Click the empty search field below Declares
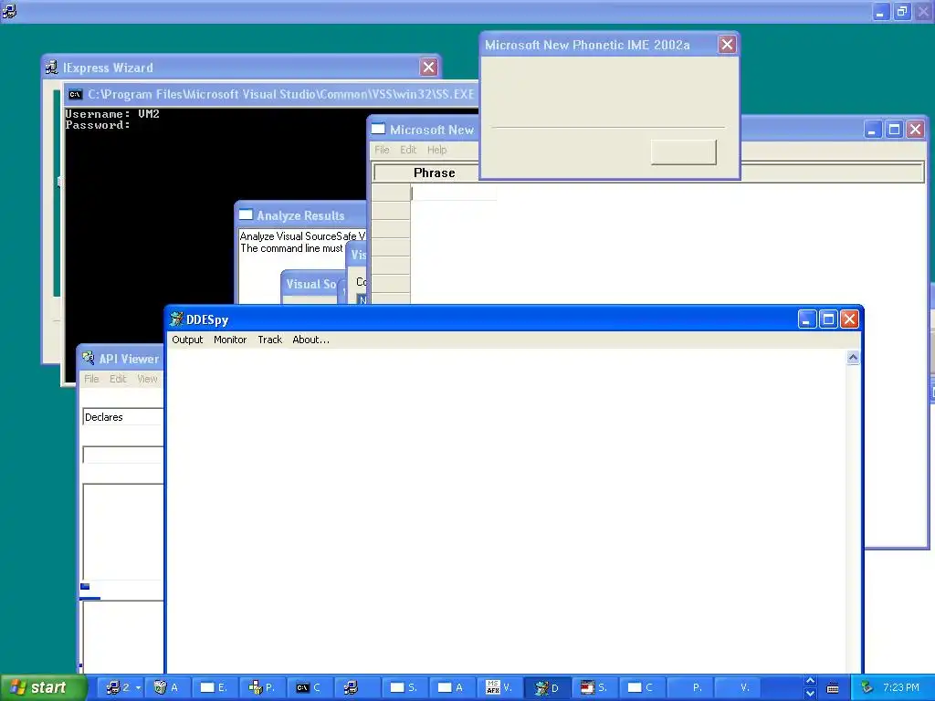Screen dimensions: 935x701 click(123, 455)
